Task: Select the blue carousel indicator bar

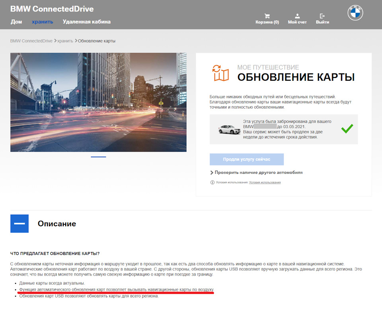Action: coord(98,157)
